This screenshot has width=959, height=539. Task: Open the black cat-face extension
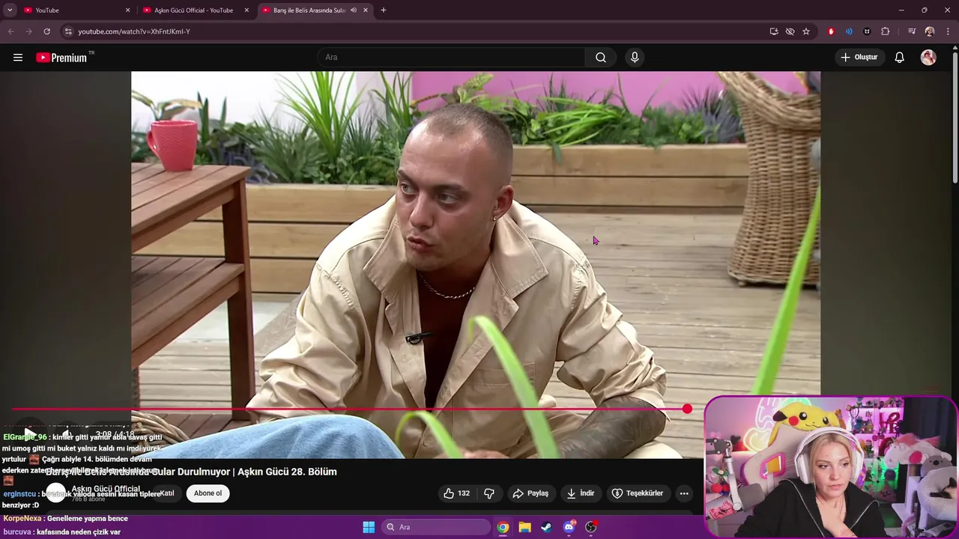[x=867, y=31]
